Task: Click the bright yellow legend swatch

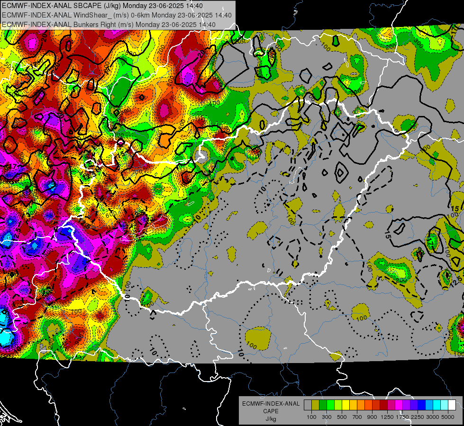Action: pos(346,405)
